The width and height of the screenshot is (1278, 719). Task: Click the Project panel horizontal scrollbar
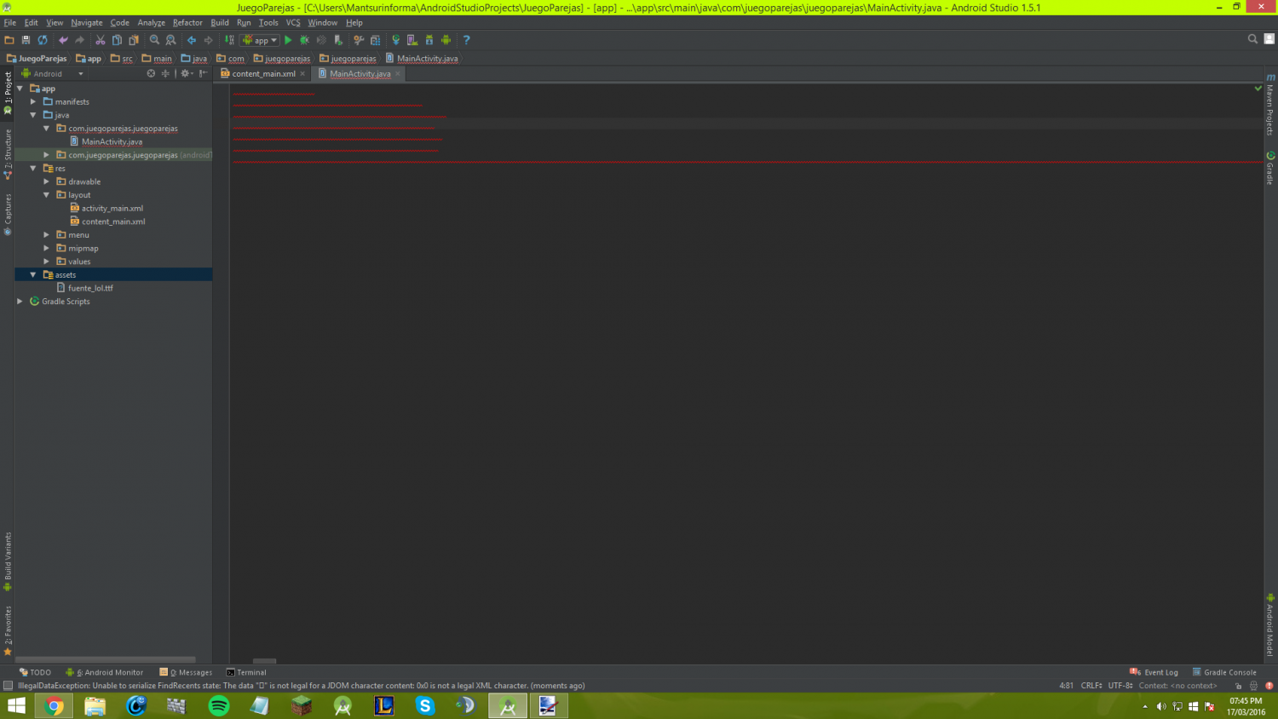click(106, 660)
